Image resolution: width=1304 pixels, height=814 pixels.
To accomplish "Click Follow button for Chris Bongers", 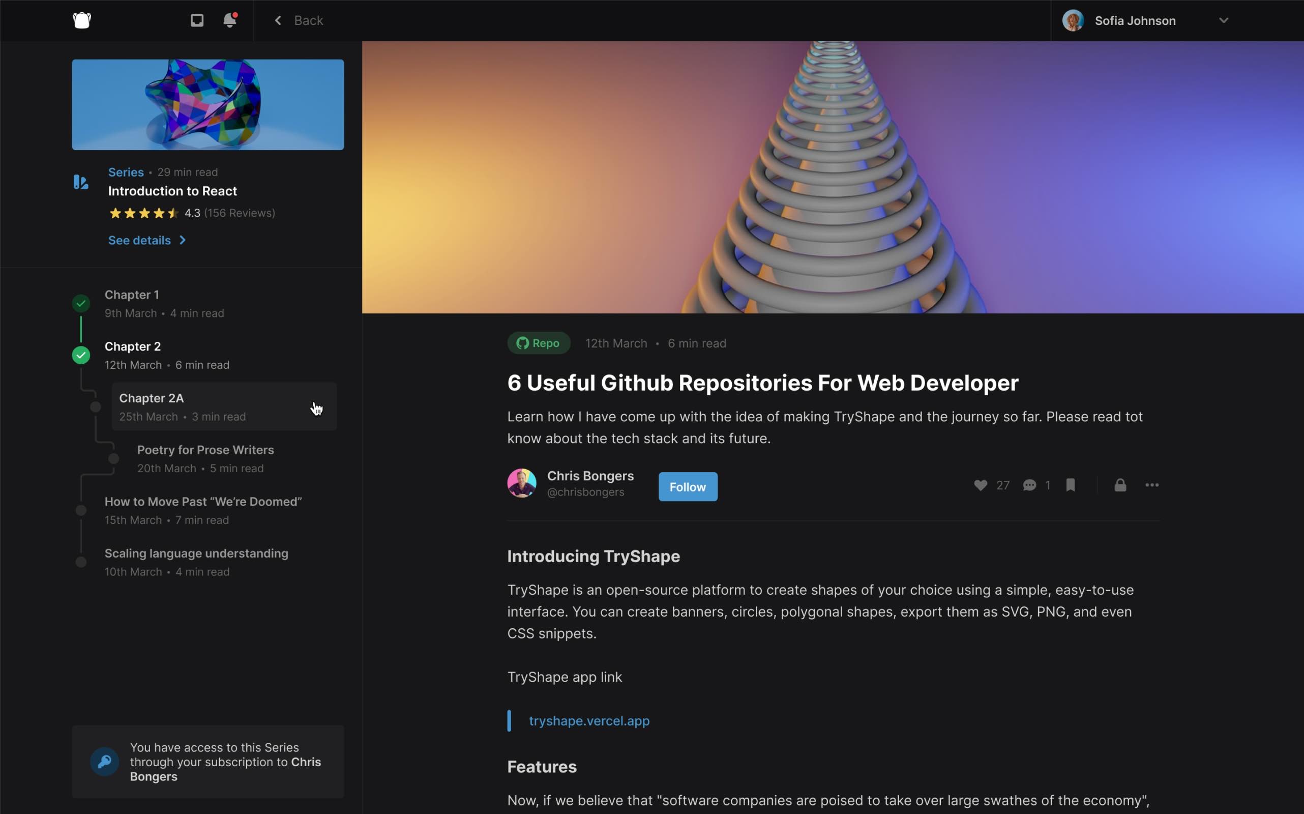I will tap(688, 487).
